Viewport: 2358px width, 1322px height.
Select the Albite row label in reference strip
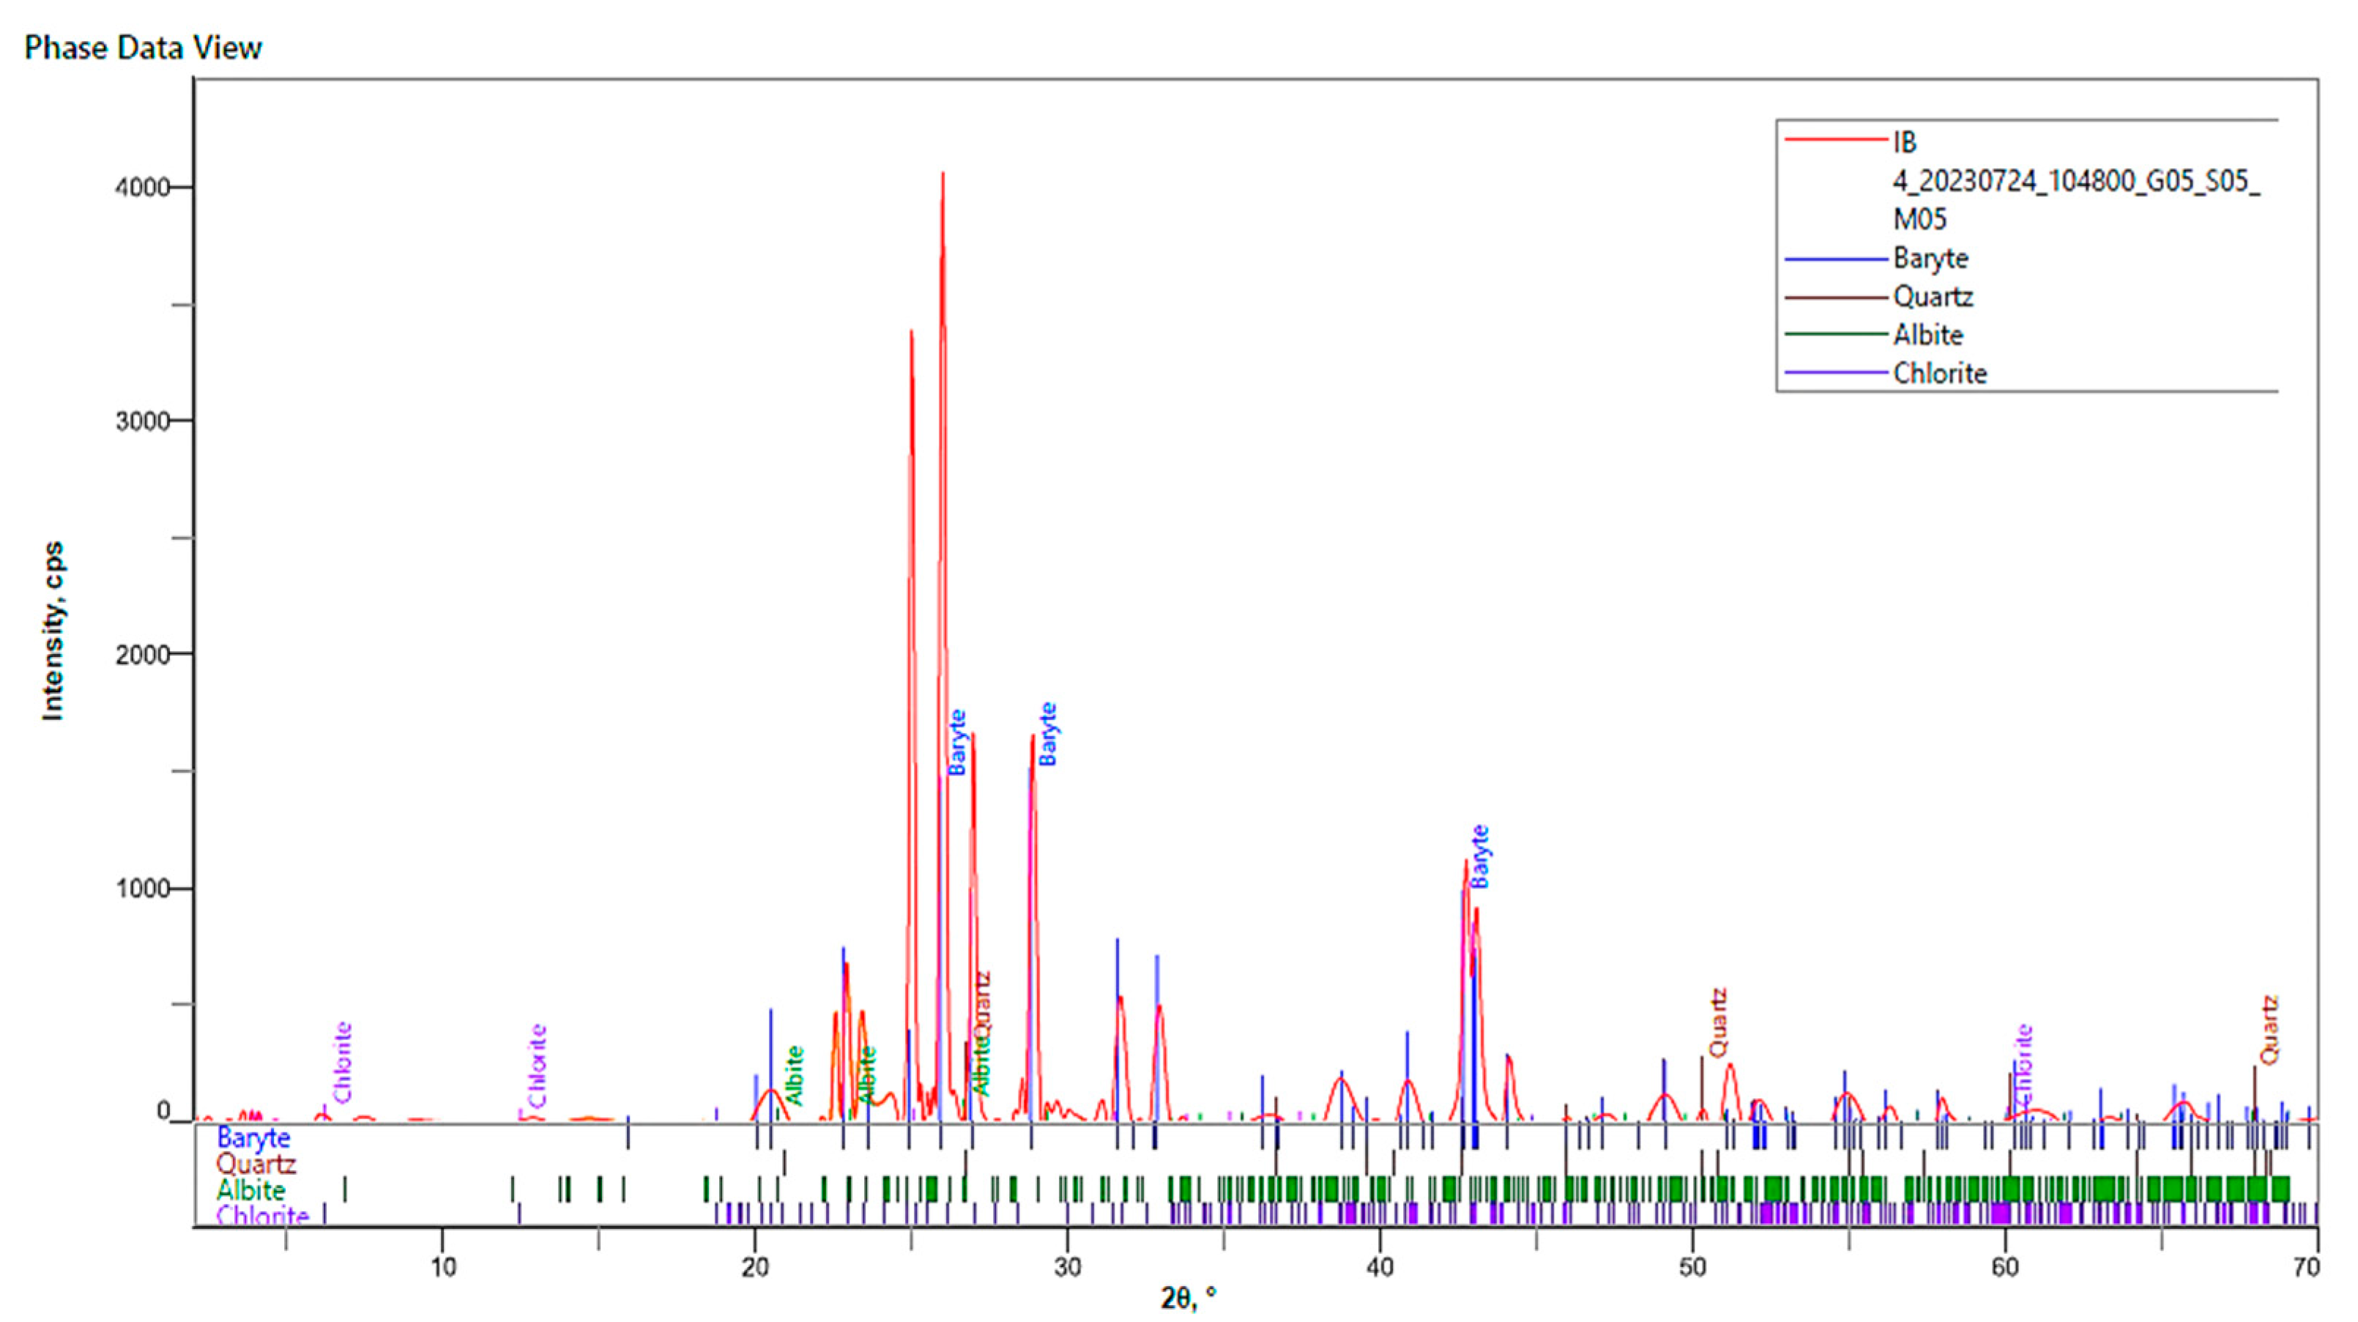(250, 1190)
